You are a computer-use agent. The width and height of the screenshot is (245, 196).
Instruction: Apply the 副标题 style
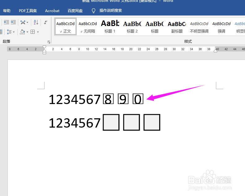point(177,27)
